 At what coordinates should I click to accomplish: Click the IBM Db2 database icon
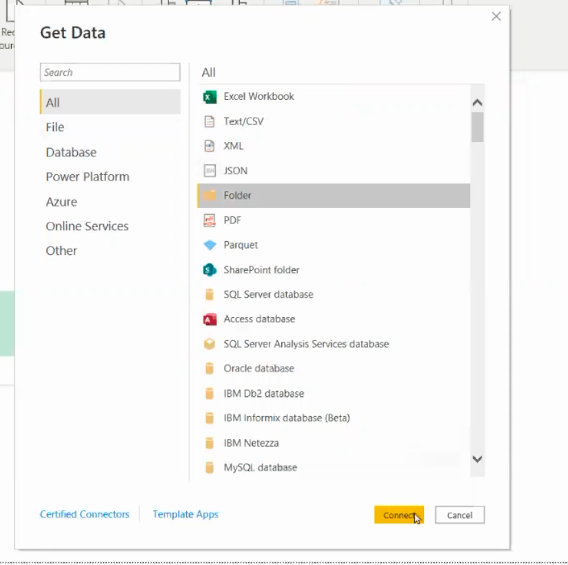tap(210, 393)
